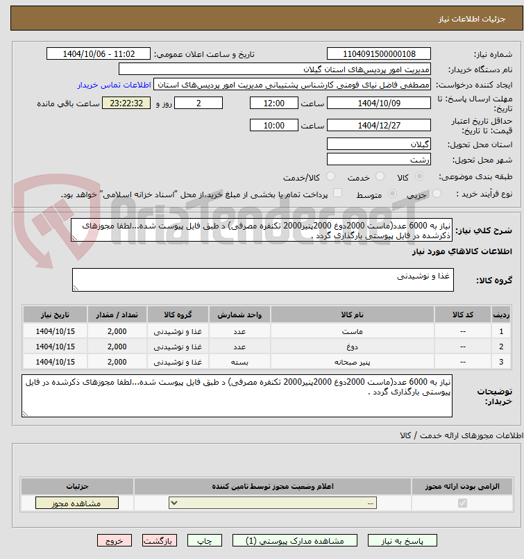Click the تاریخ نیاز column header
The image size is (524, 559).
[56, 315]
